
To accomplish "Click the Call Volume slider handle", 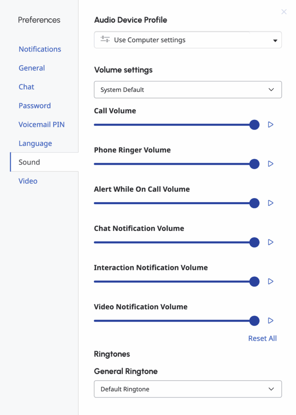I will (254, 125).
